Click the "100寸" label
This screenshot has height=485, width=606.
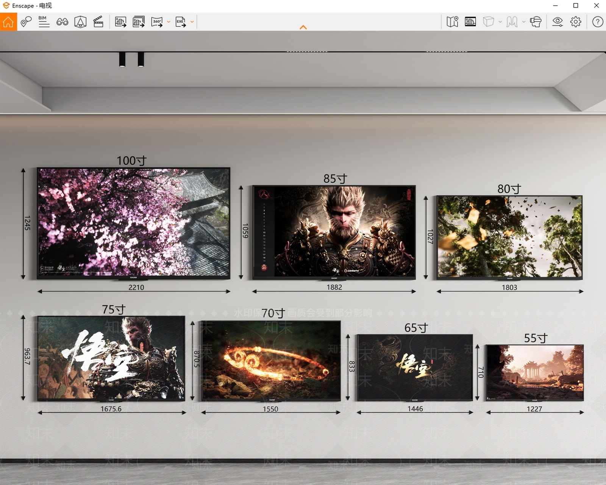click(131, 161)
